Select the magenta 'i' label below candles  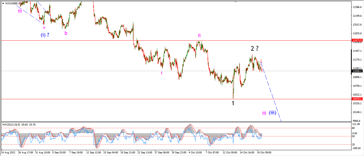click(161, 73)
